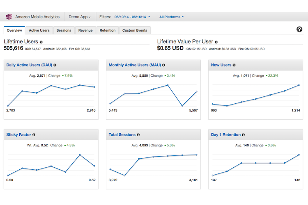Click info icon beside Lifetime Users

41,42
